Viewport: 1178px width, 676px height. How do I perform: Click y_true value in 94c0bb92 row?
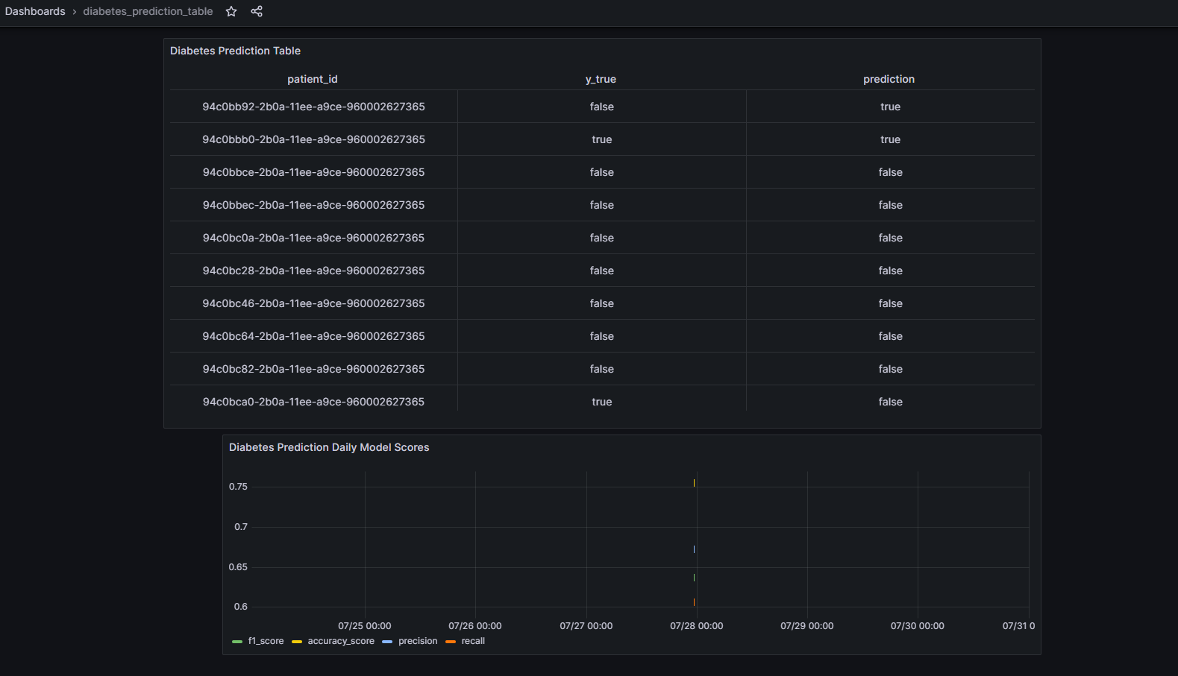click(602, 107)
